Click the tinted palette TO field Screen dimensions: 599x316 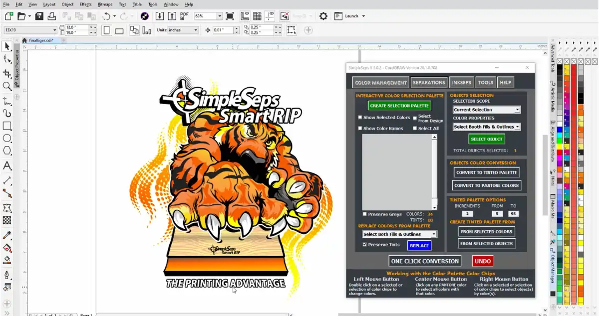tap(513, 213)
